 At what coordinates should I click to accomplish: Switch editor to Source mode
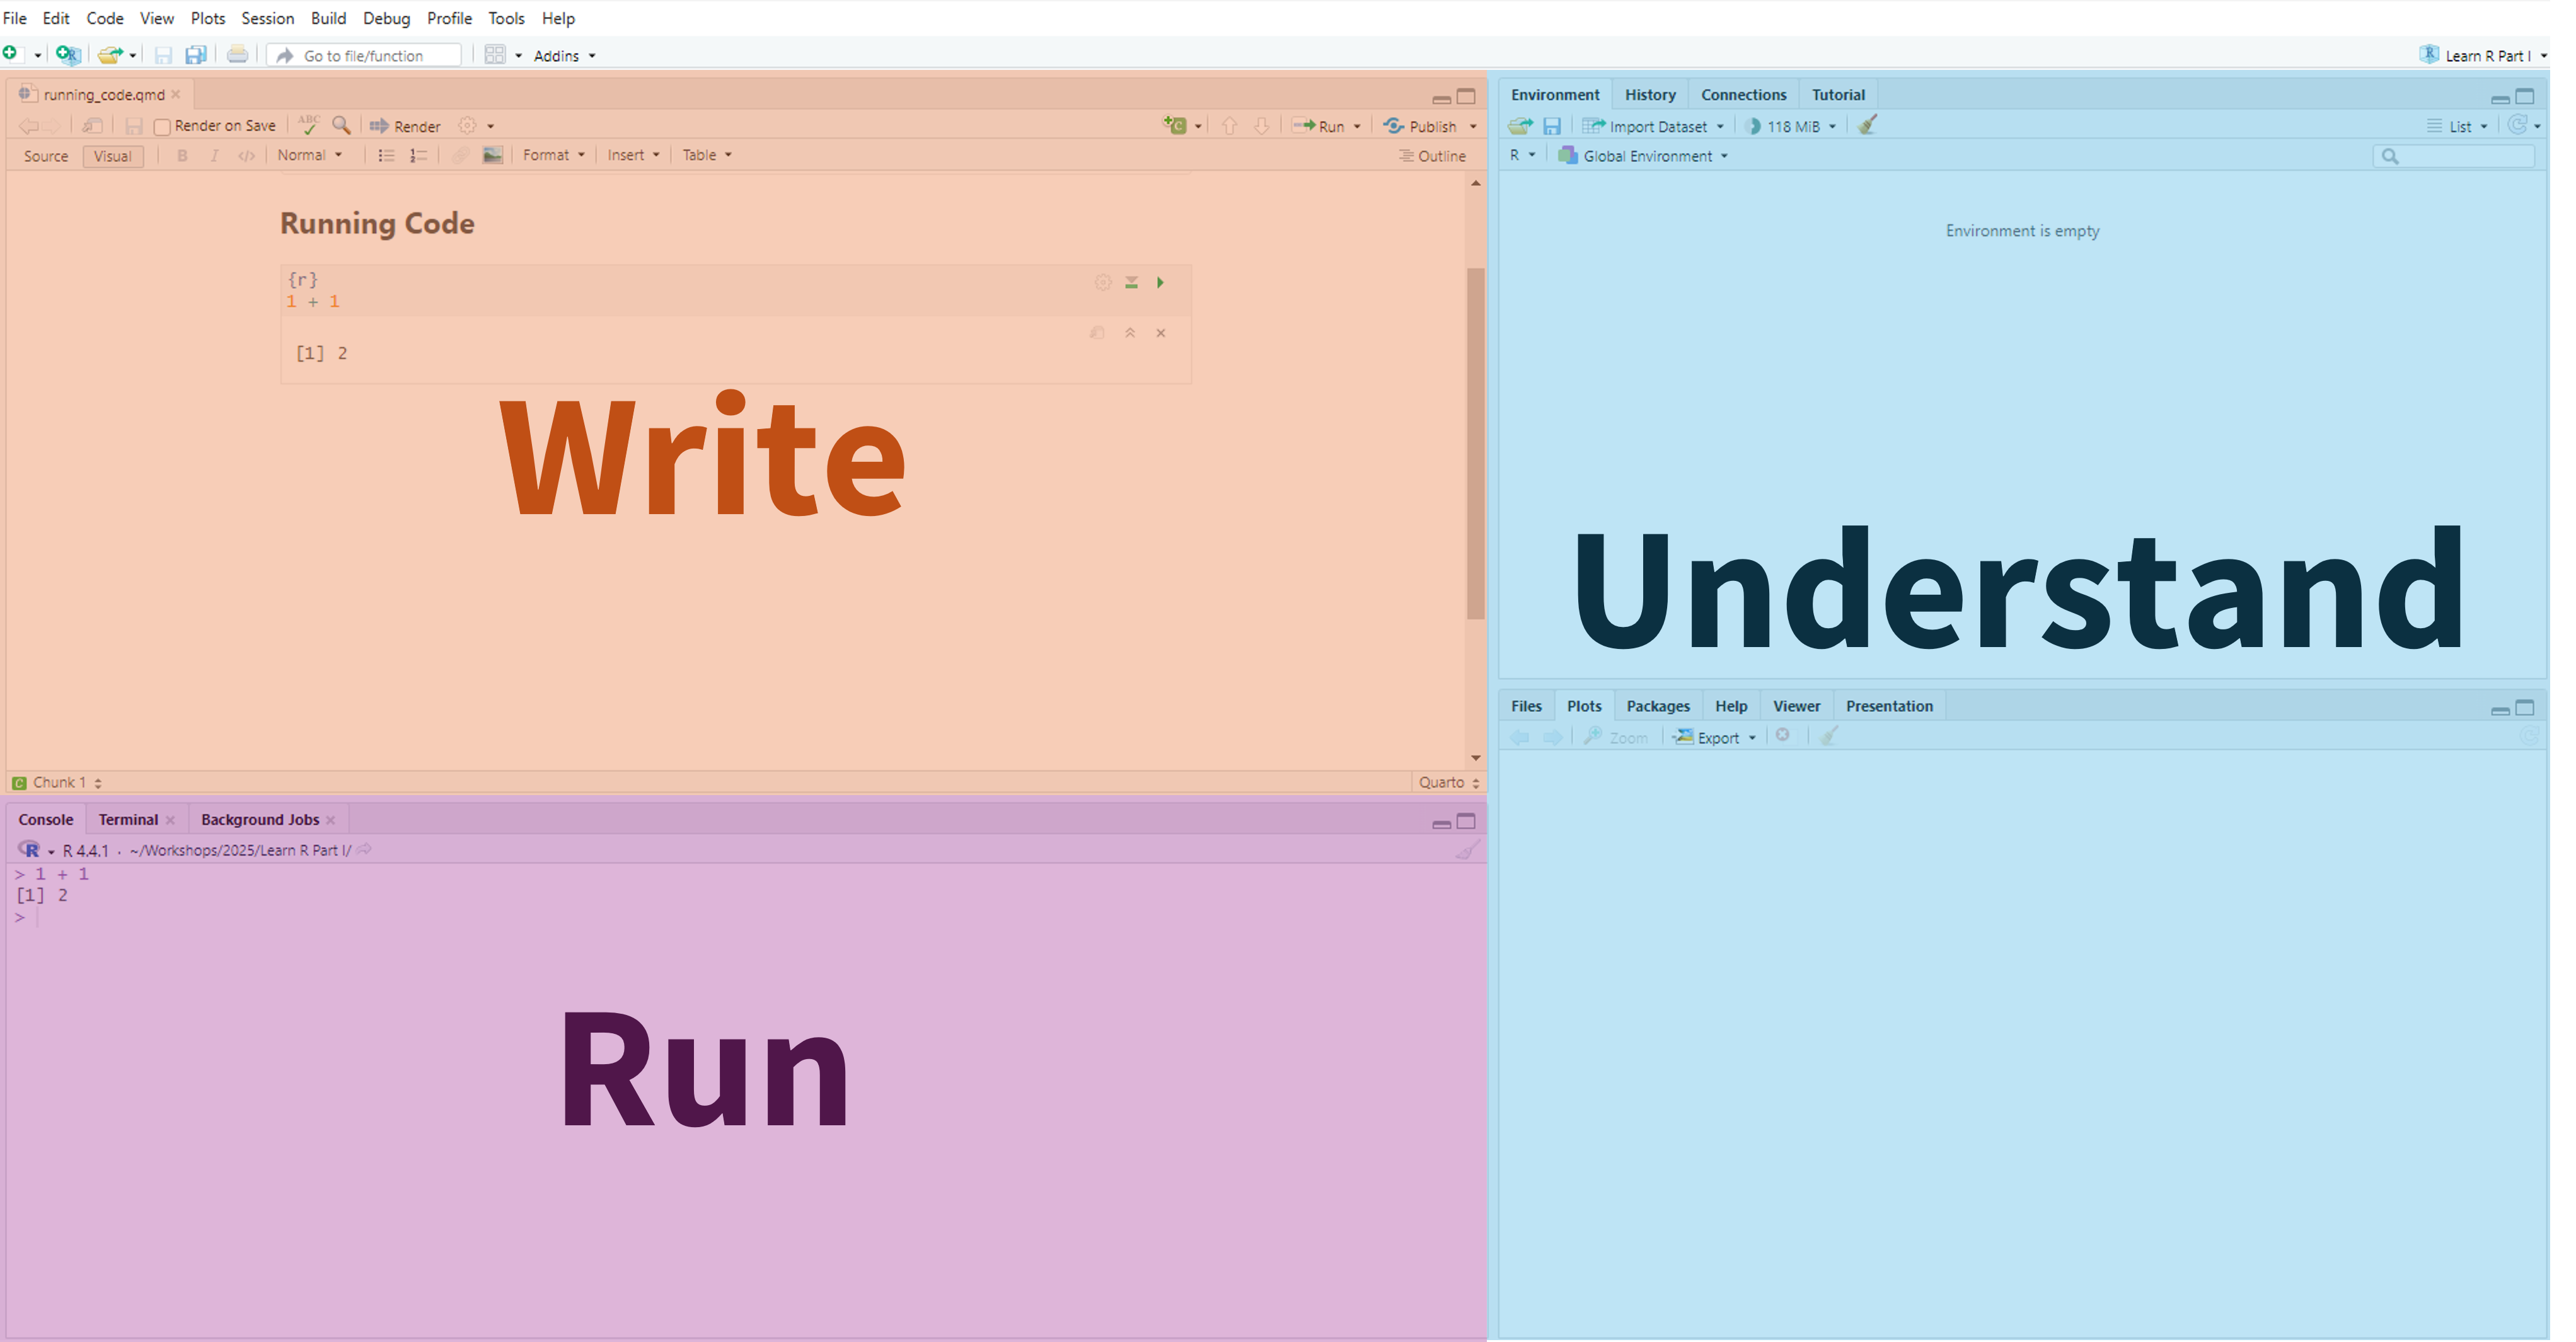pos(46,156)
